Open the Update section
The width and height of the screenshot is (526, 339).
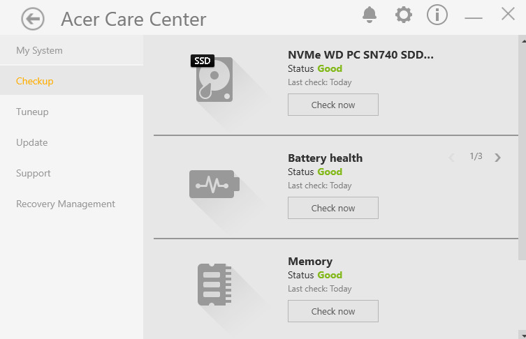pos(32,142)
